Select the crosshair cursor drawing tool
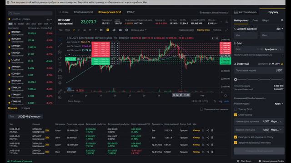 [x=60, y=39]
